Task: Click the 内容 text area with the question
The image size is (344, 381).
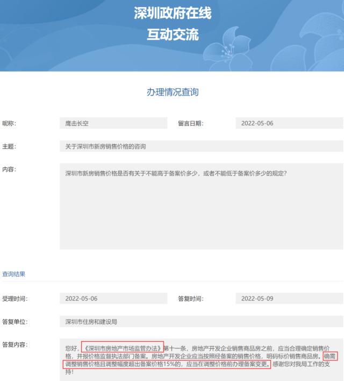Action: (x=201, y=206)
